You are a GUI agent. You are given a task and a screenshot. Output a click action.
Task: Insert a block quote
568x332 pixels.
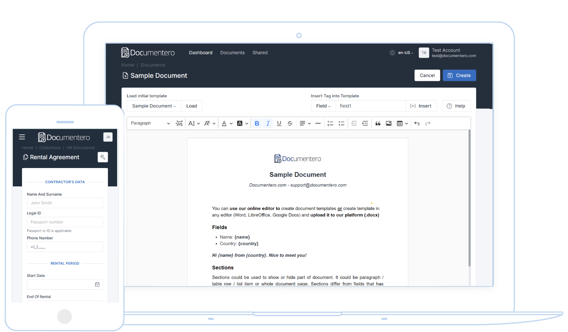pyautogui.click(x=377, y=124)
